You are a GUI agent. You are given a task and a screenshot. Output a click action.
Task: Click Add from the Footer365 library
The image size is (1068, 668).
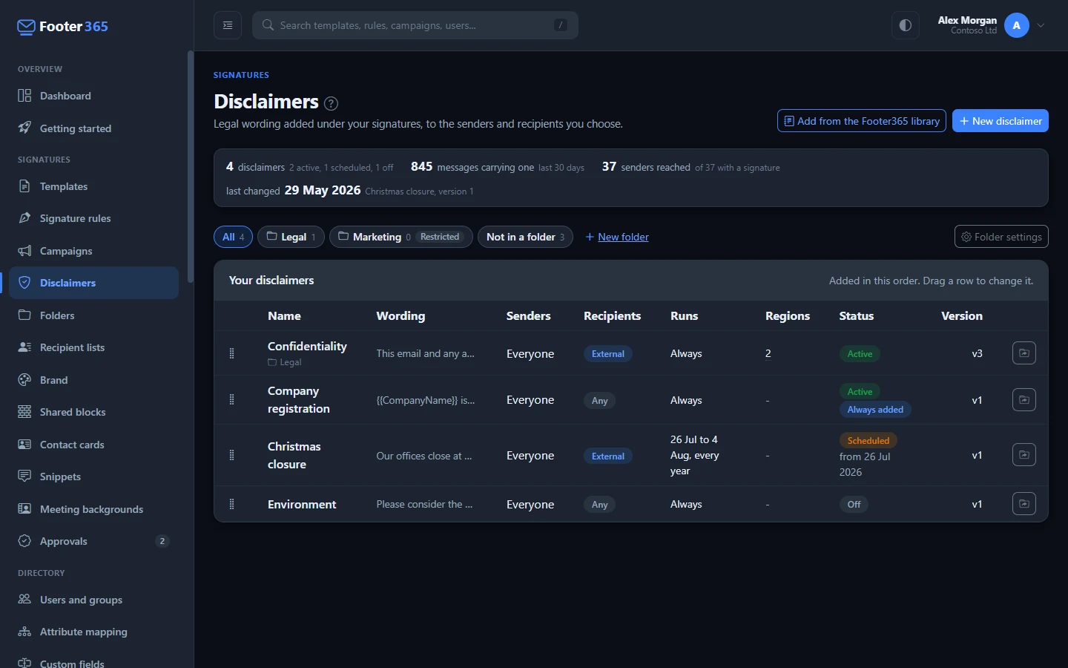(x=862, y=121)
